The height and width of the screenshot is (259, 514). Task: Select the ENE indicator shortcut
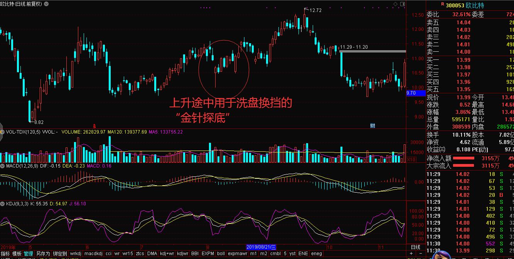coord(303,254)
